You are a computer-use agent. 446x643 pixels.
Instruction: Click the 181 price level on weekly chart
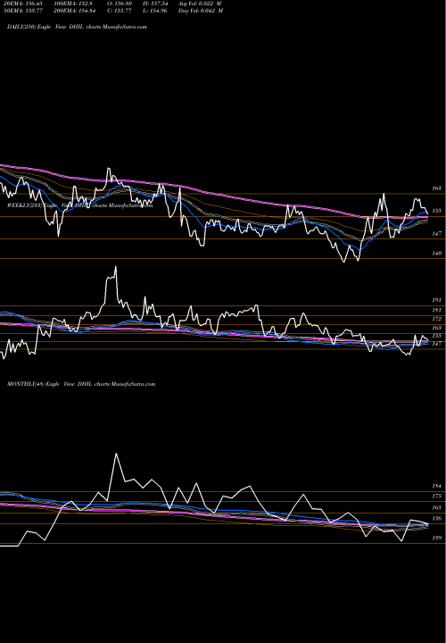(436, 310)
